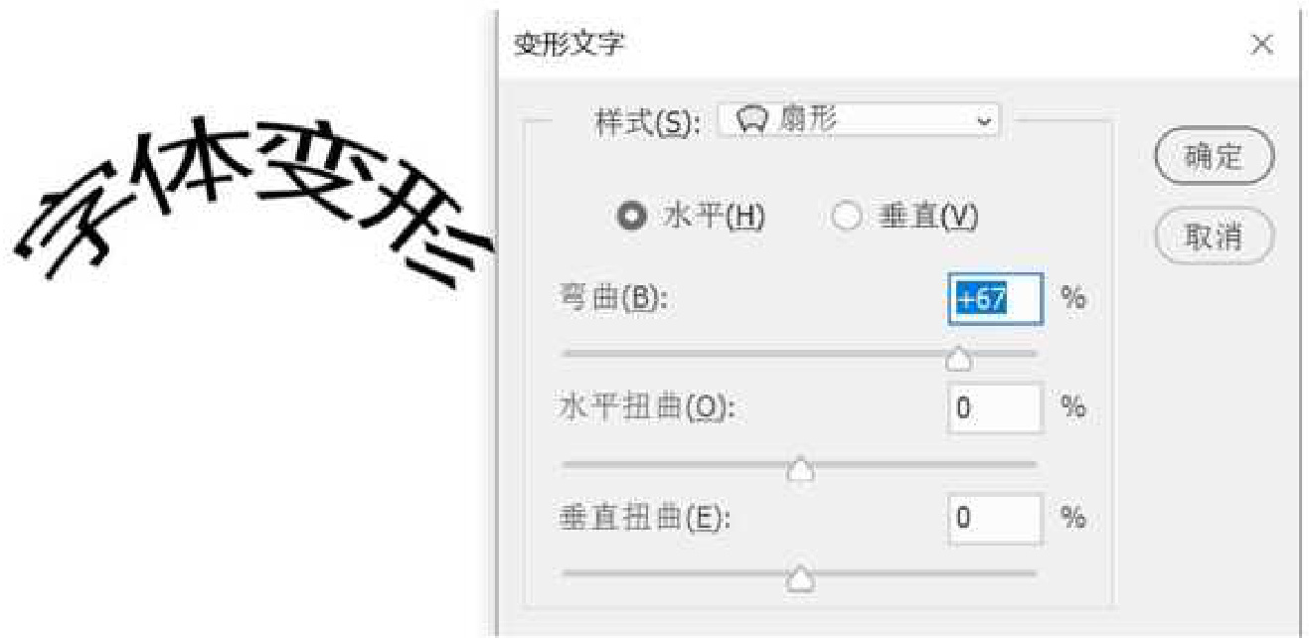
Task: Confirm warp with 确定 button
Action: 1214,157
